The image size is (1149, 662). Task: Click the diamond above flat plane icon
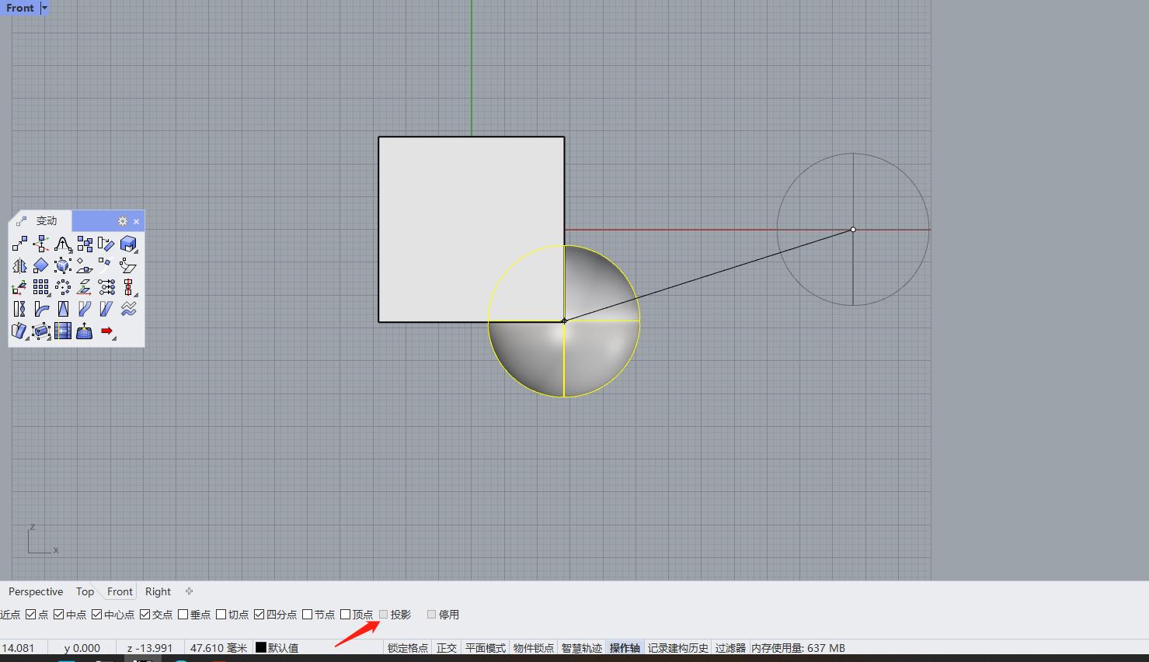click(x=85, y=266)
